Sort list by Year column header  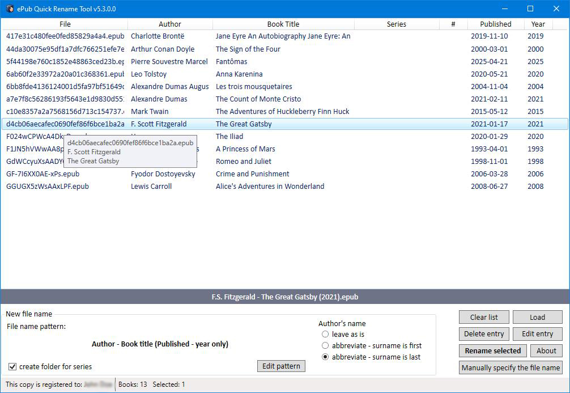538,24
